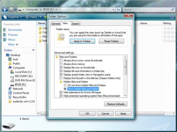Open the Organize dropdown menu
The height and width of the screenshot is (132, 177).
(x=13, y=17)
